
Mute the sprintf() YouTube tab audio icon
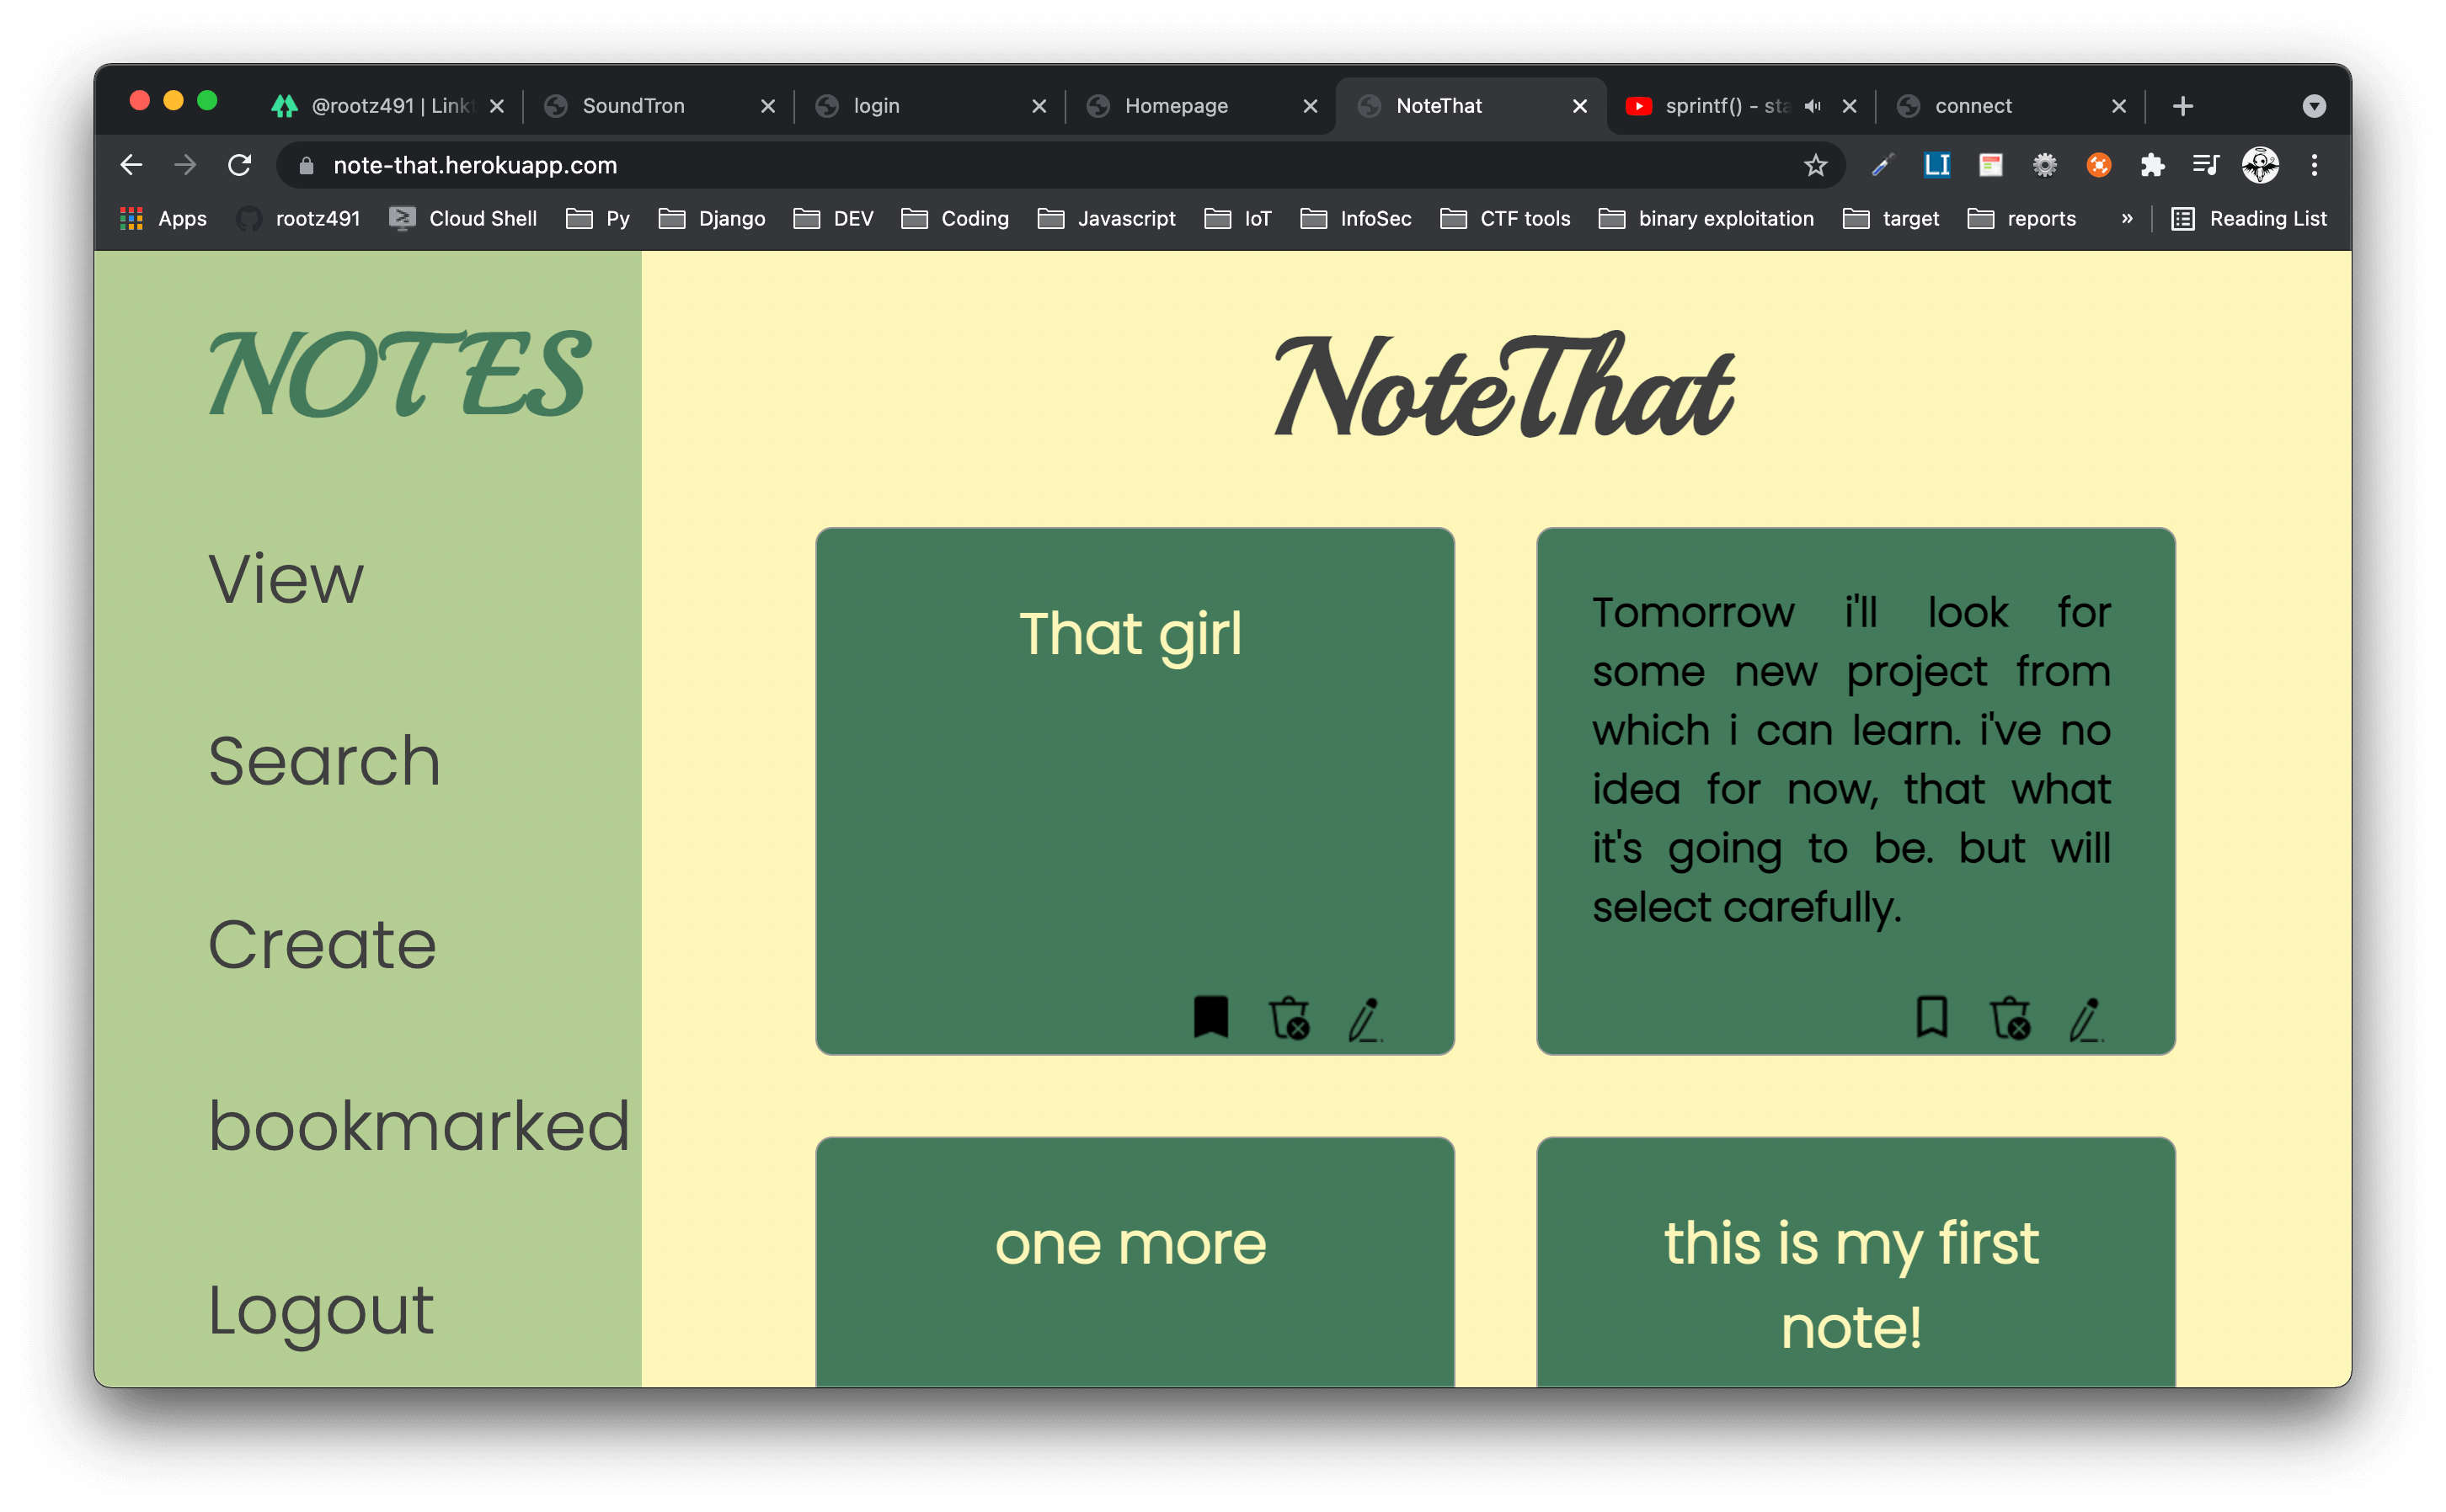pos(1812,106)
